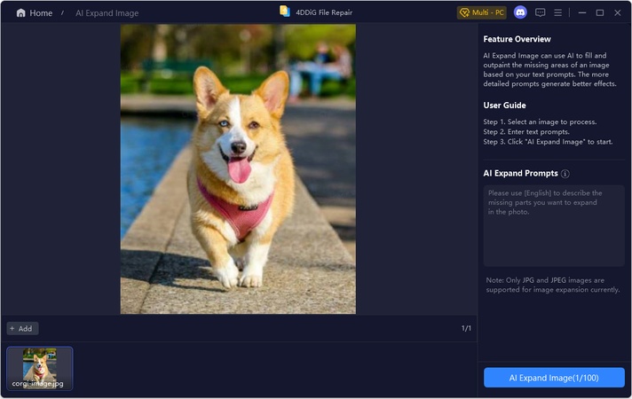Open the Discord community icon

tap(520, 12)
